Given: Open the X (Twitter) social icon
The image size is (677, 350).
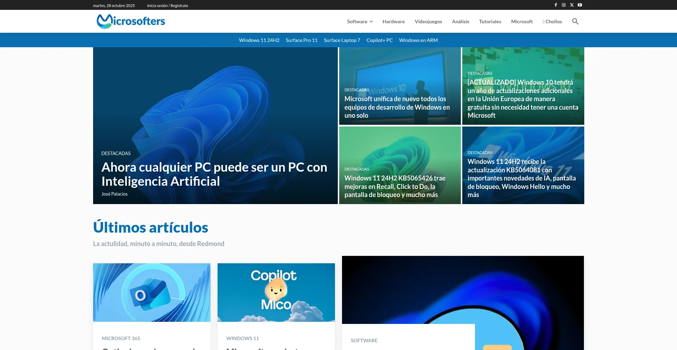Looking at the screenshot, I should click(572, 5).
